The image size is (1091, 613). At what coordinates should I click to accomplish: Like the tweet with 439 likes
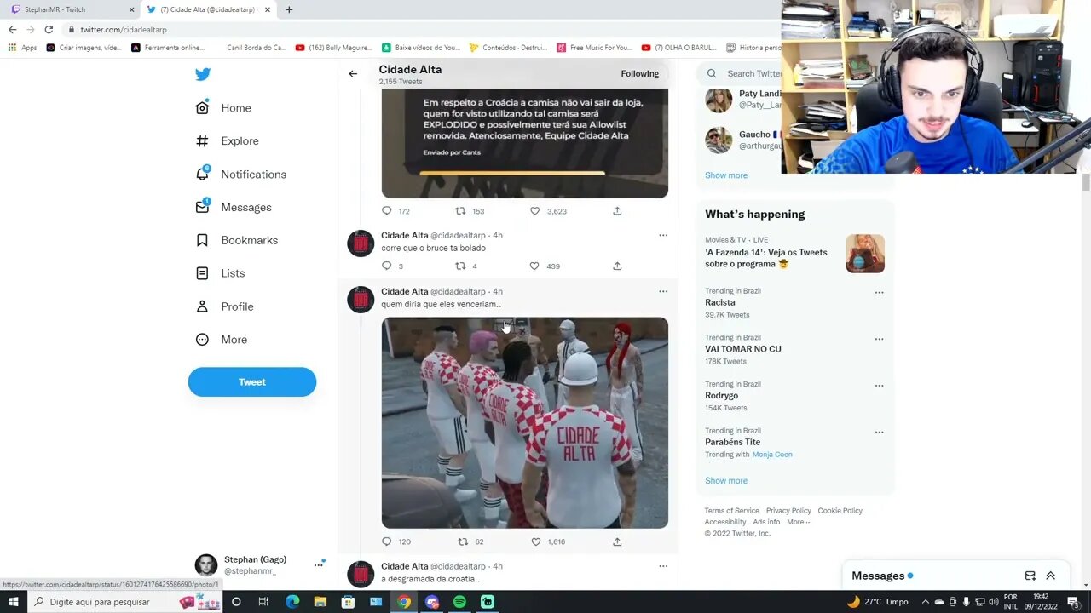click(x=535, y=266)
